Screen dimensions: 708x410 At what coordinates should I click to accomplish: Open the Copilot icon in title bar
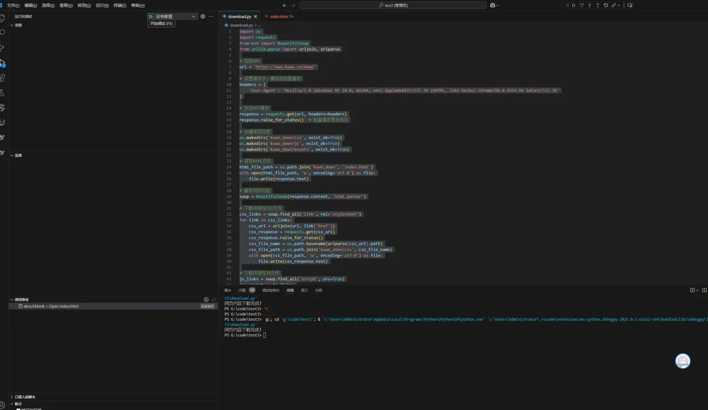coord(492,6)
